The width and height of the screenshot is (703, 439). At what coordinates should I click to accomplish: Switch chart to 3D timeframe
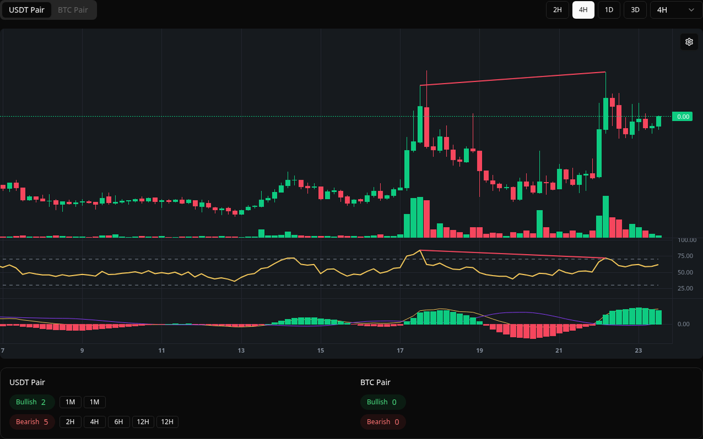(x=634, y=10)
